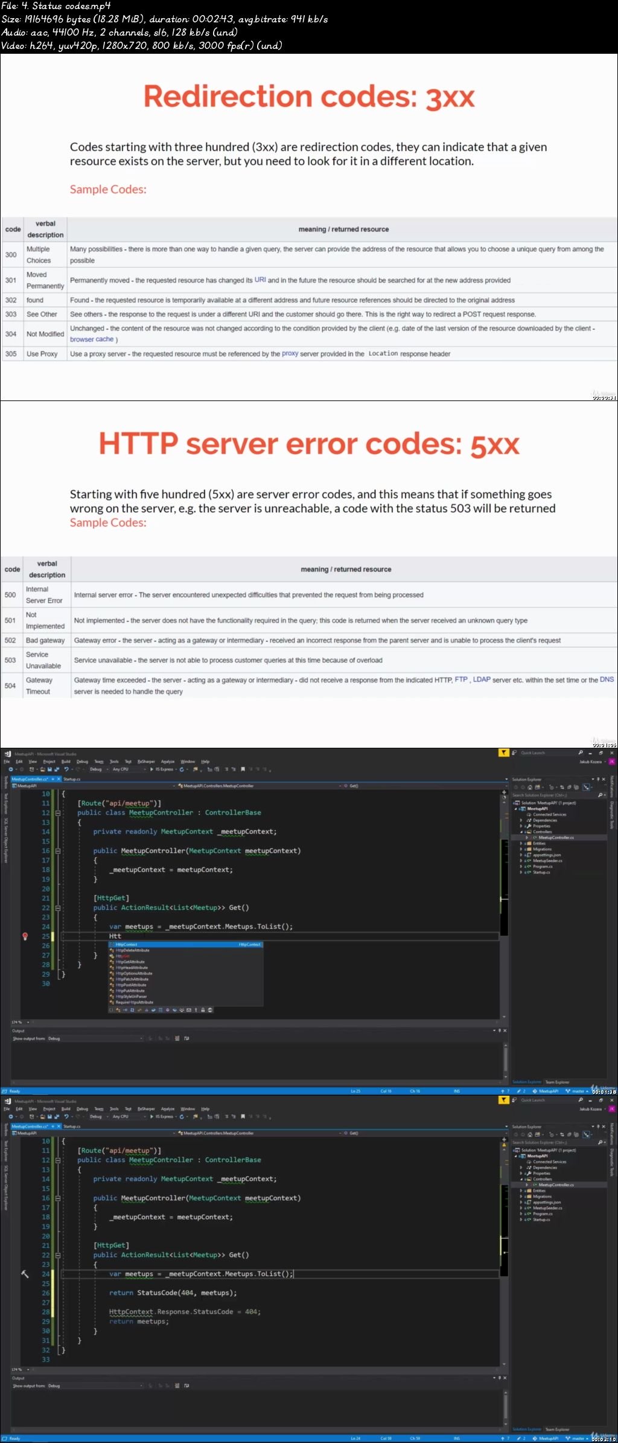Click the editor vertical scrollbar in the autocomplete frame
The image size is (618, 1443).
point(504,906)
